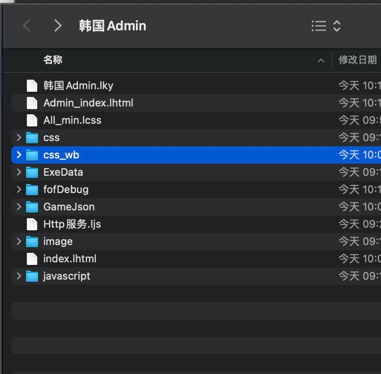Expand the selected css_wb folder

19,155
